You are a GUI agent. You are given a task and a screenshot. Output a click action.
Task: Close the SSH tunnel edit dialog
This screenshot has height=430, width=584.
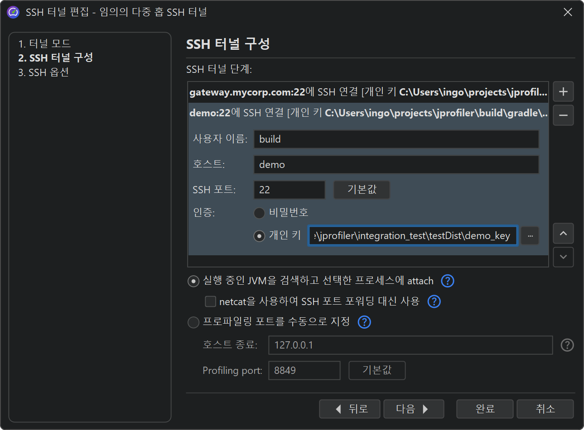coord(568,12)
